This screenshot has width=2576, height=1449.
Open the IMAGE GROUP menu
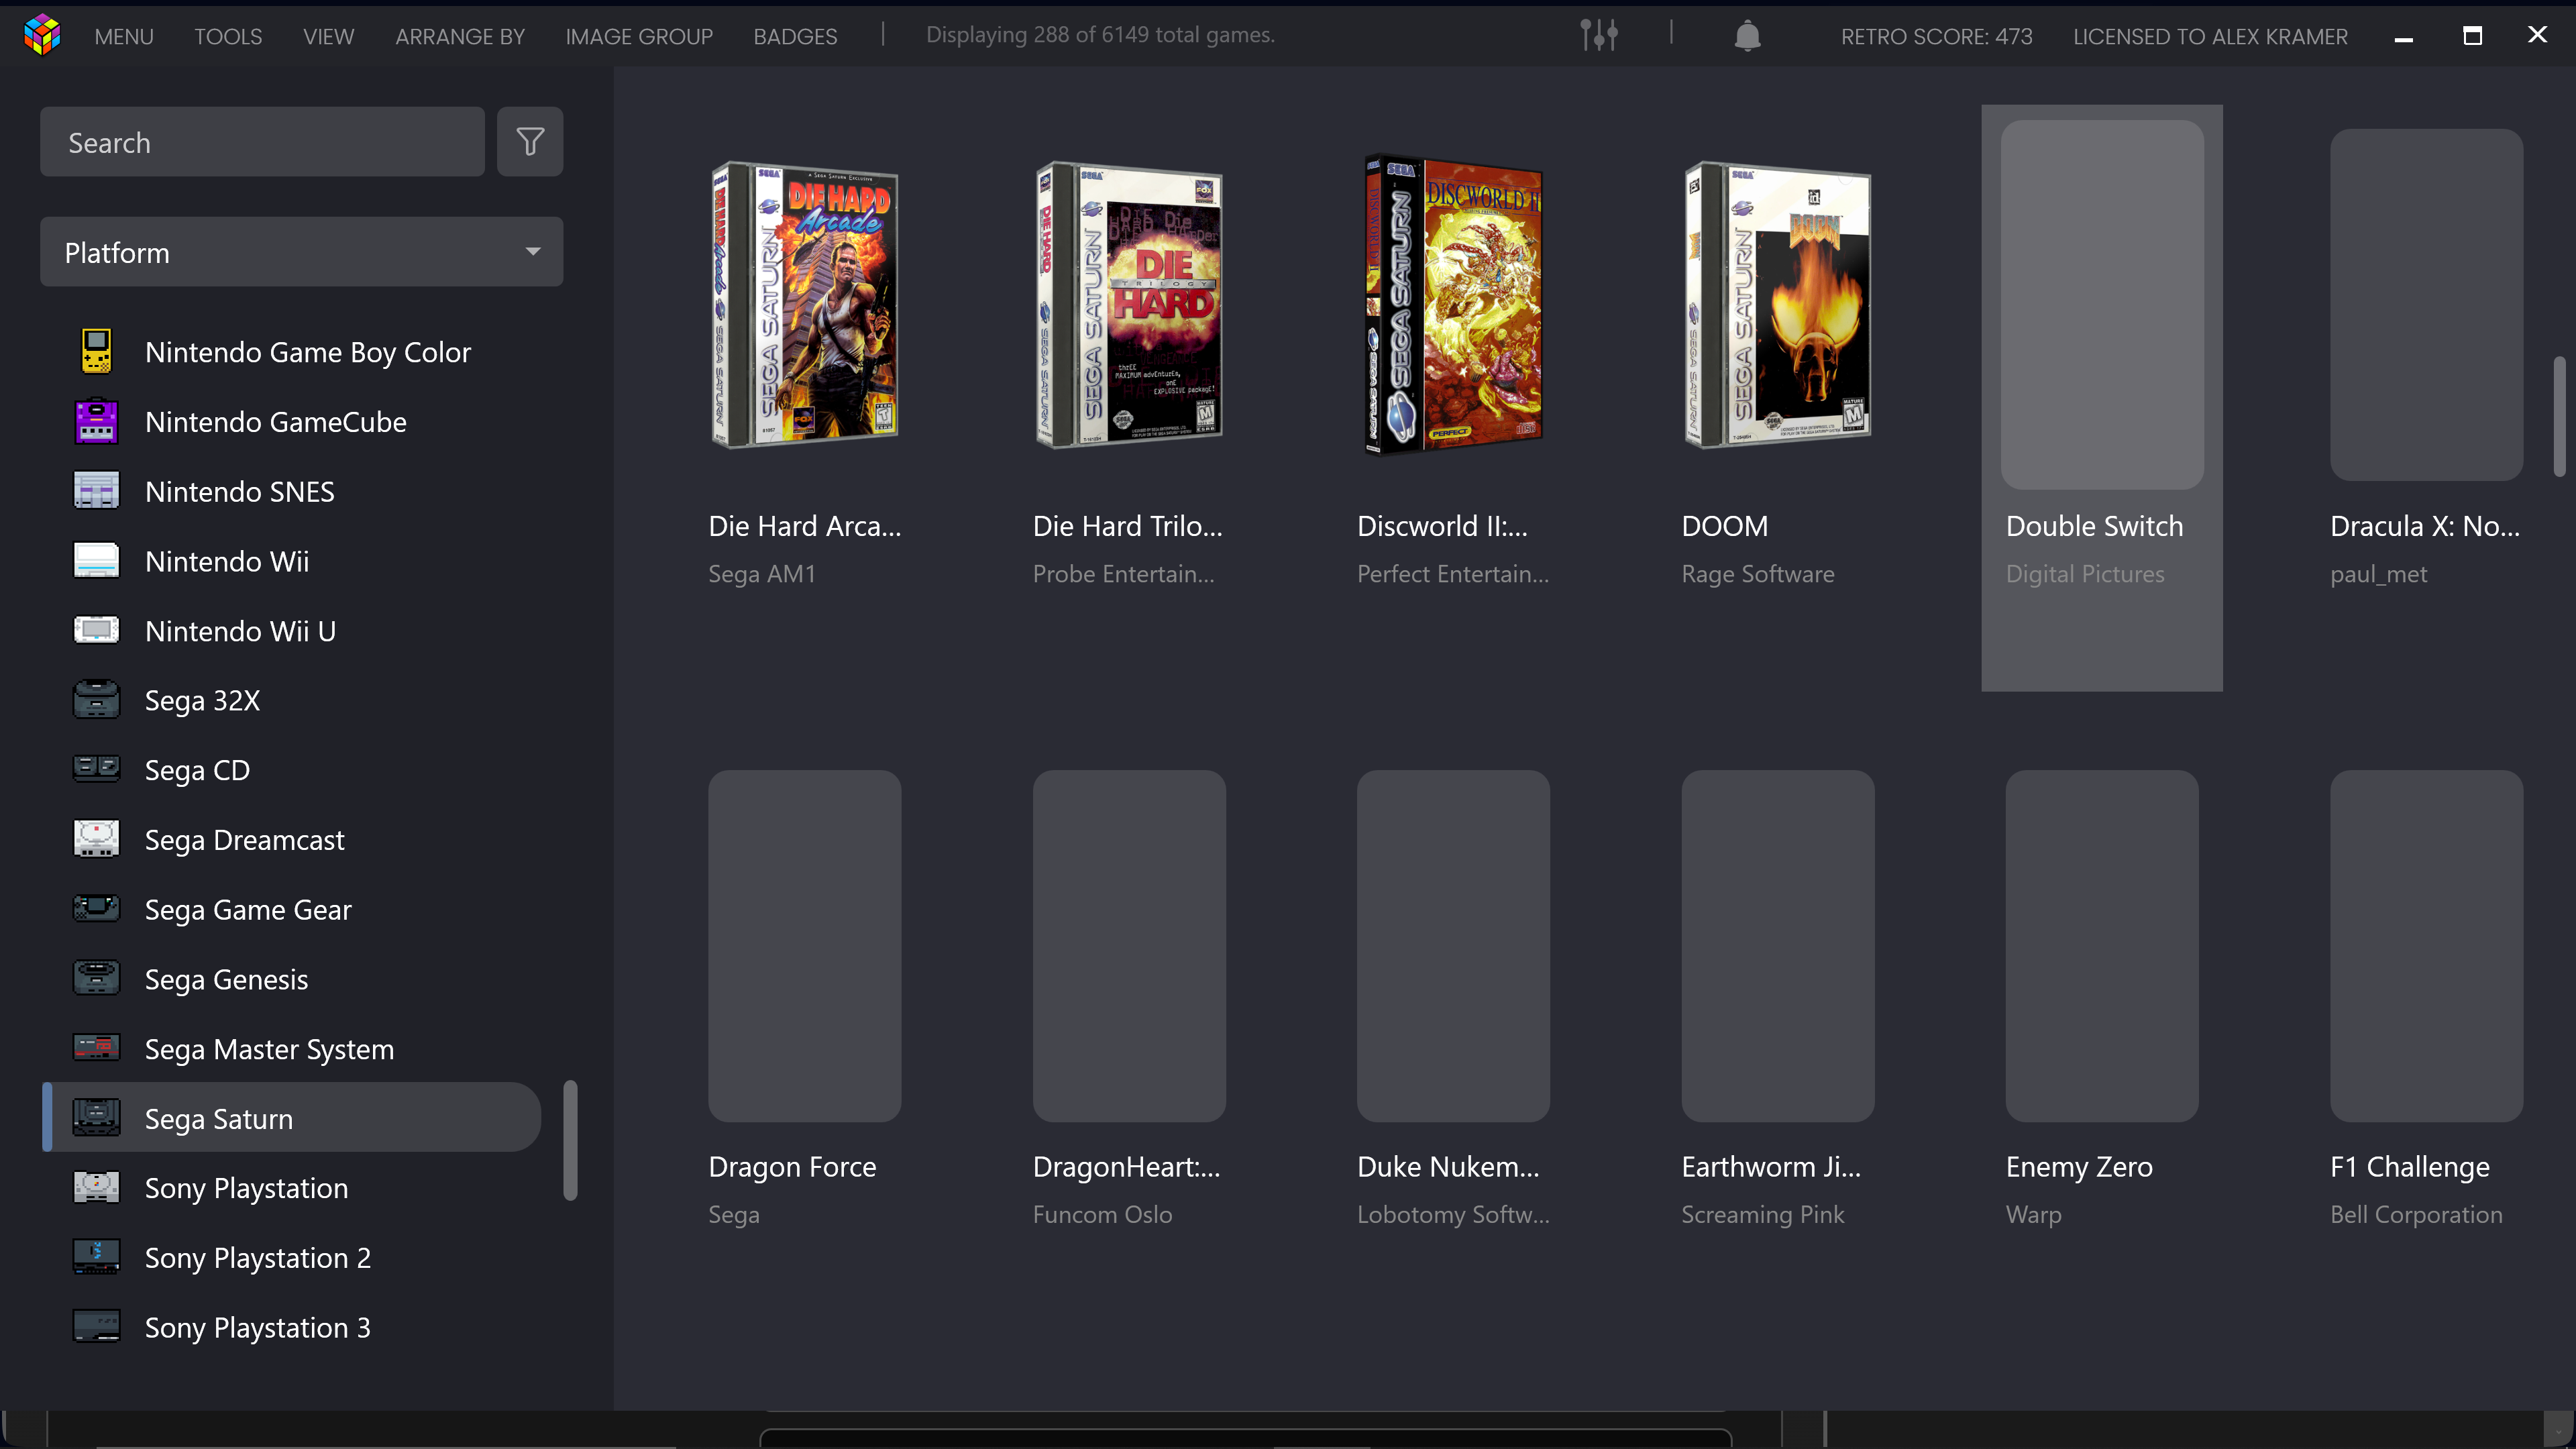click(638, 37)
